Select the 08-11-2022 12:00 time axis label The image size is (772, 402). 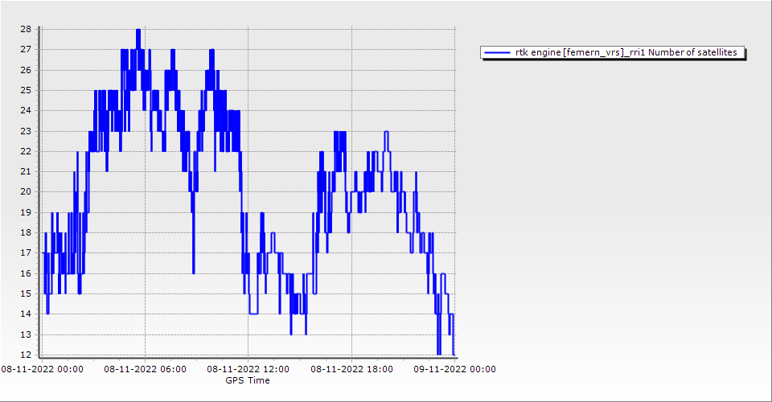tap(248, 369)
